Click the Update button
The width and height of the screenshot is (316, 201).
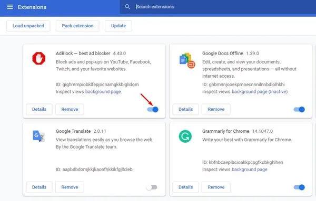click(118, 26)
